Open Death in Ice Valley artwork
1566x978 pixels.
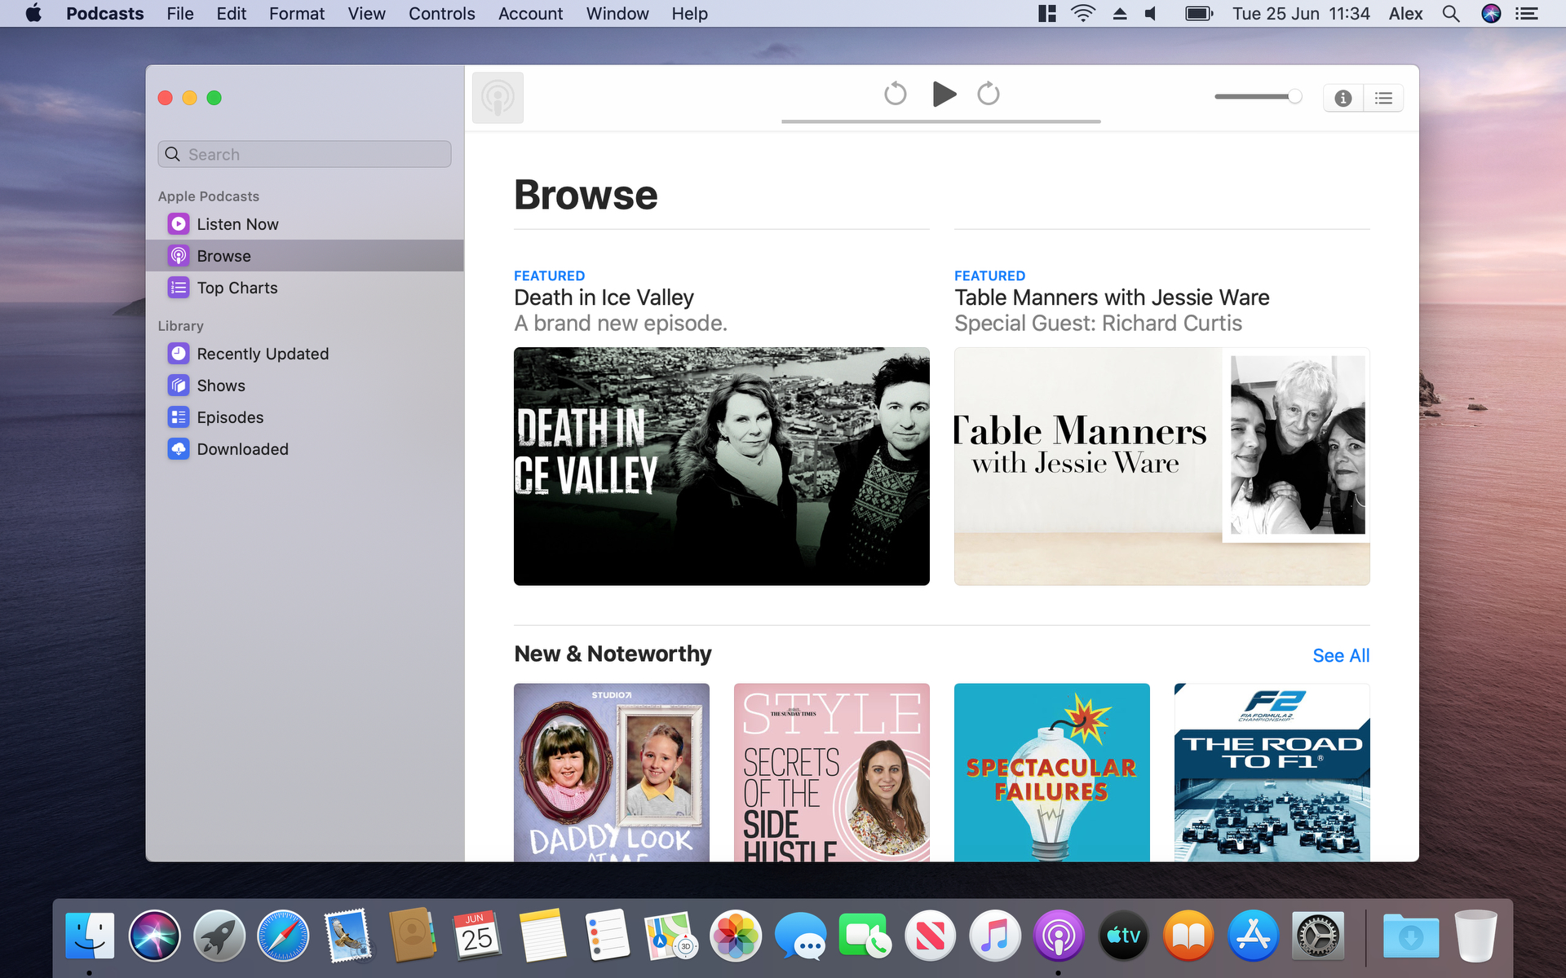tap(722, 466)
